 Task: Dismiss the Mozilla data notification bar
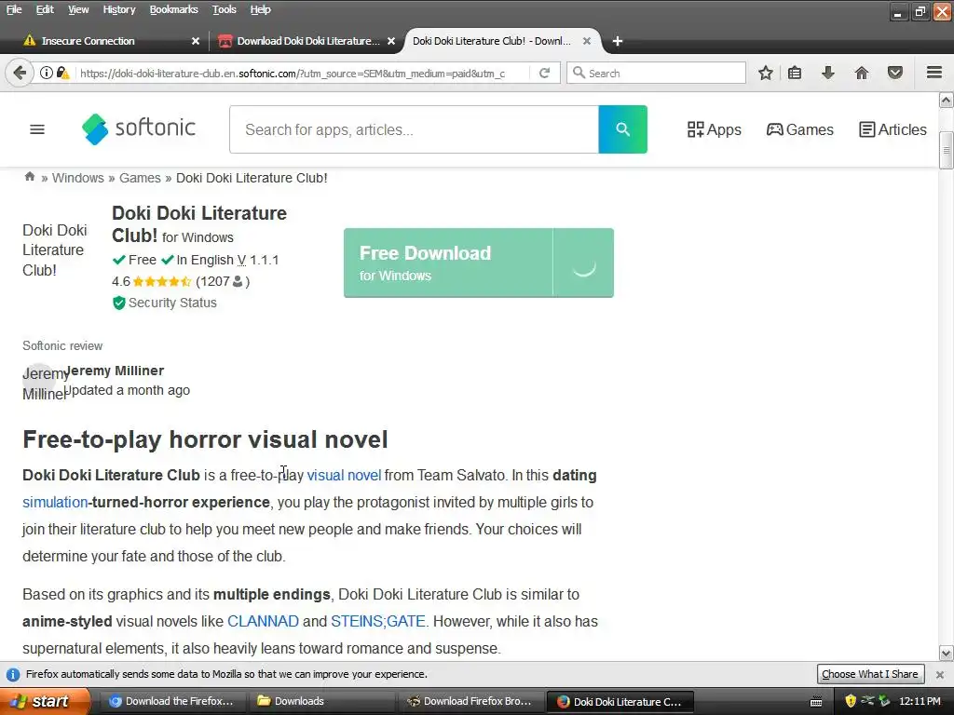click(939, 674)
